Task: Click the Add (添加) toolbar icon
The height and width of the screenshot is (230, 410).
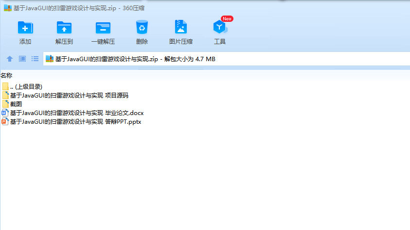Action: [x=25, y=28]
